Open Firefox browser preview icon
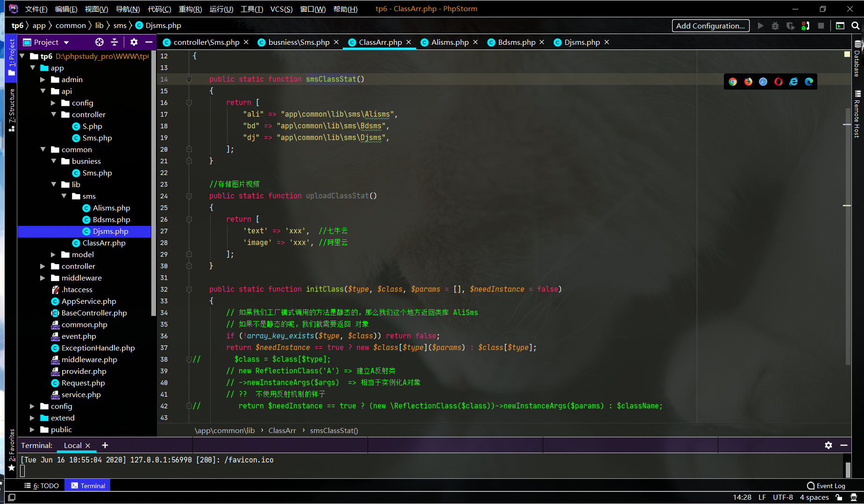 748,82
